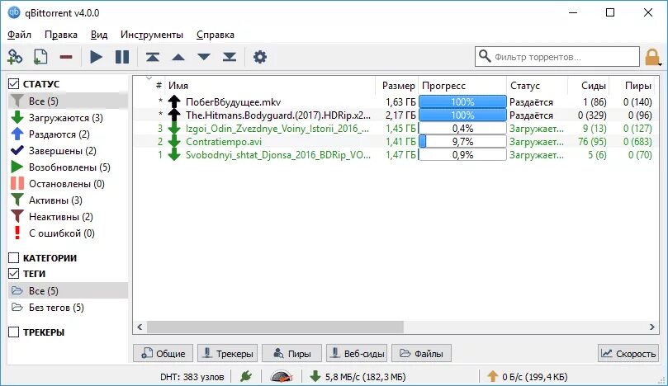This screenshot has height=386, width=668.
Task: Filter by С ошибкой (0)
Action: [68, 233]
